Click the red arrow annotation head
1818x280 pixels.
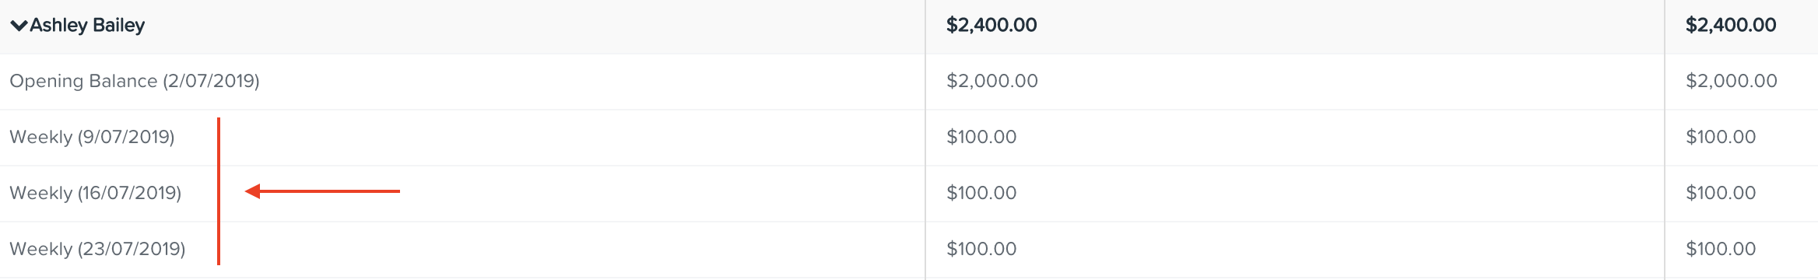[x=252, y=191]
